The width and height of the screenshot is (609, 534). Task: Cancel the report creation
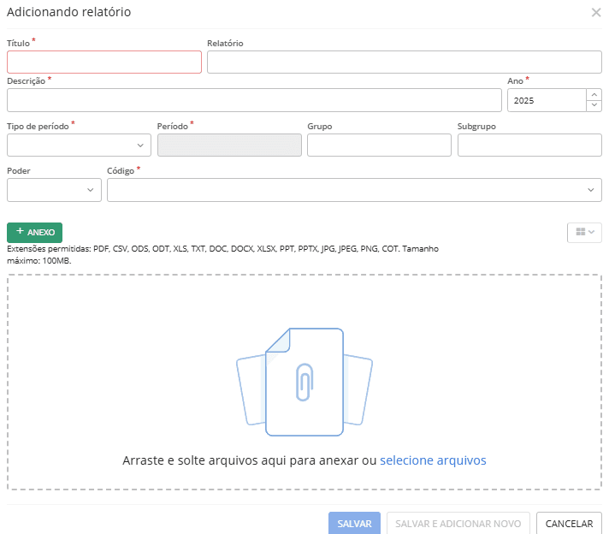569,524
